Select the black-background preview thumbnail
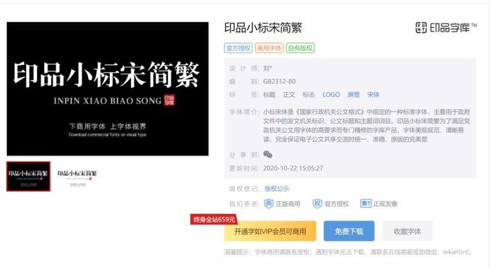The height and width of the screenshot is (269, 490). click(x=28, y=176)
